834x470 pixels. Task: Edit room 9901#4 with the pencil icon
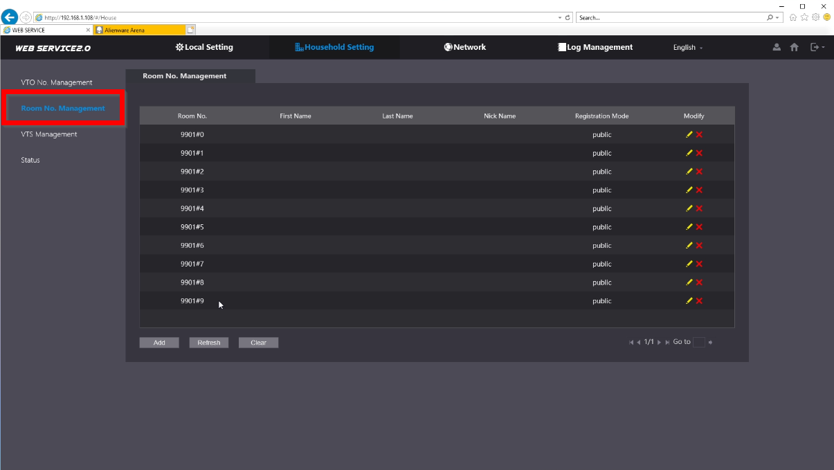click(x=689, y=208)
